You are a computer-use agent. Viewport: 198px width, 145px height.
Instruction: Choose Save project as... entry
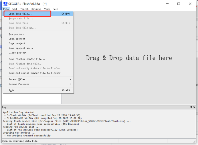point(38,48)
